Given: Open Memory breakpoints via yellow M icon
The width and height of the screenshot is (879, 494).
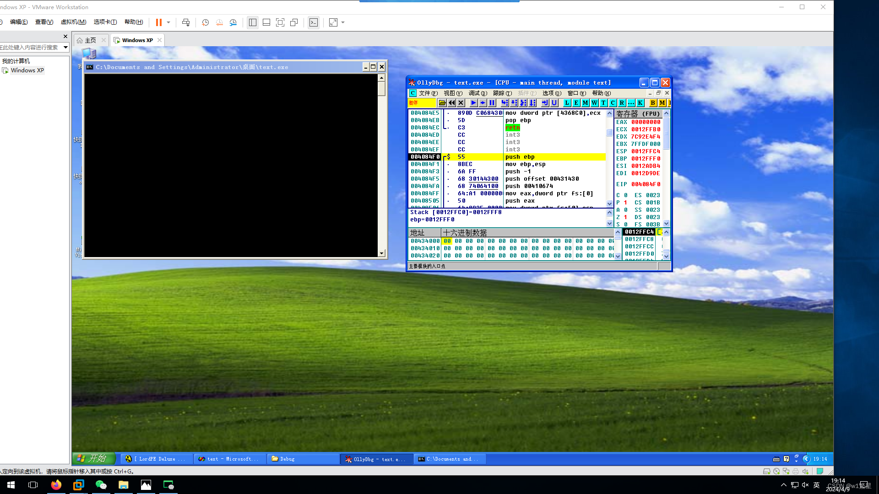Looking at the screenshot, I should [662, 103].
